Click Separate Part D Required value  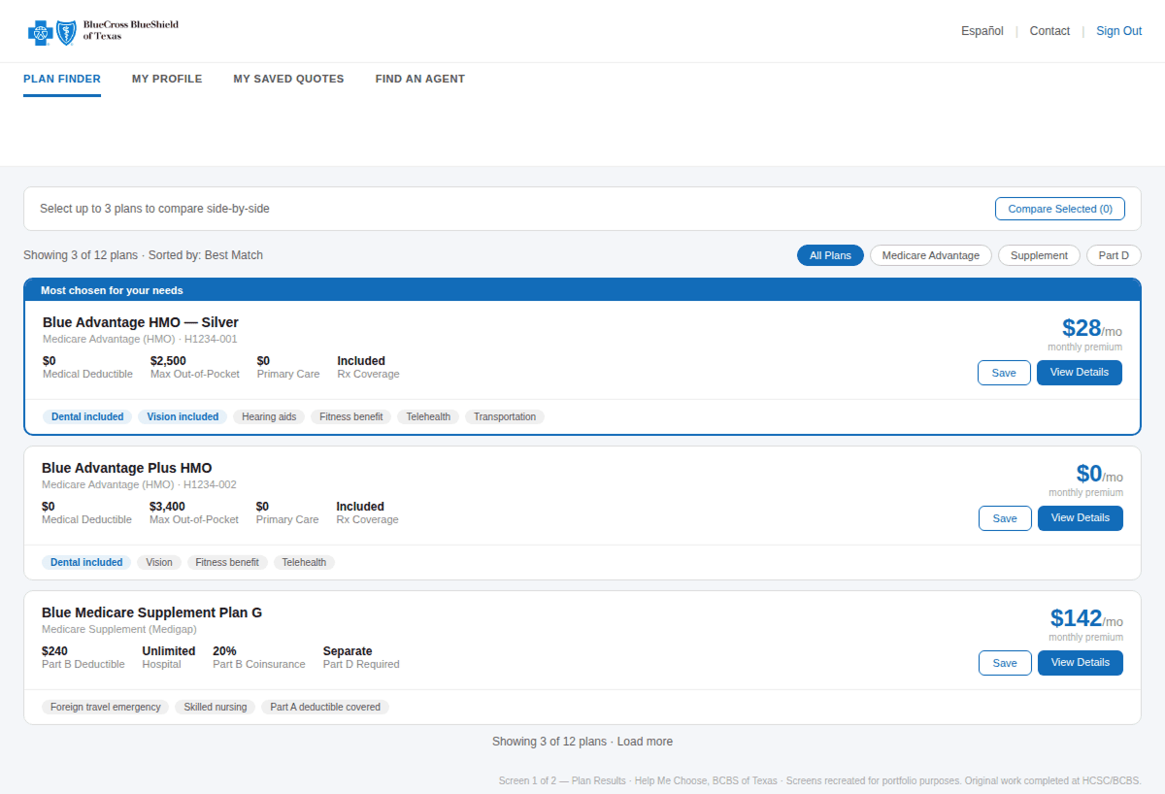[x=348, y=651]
